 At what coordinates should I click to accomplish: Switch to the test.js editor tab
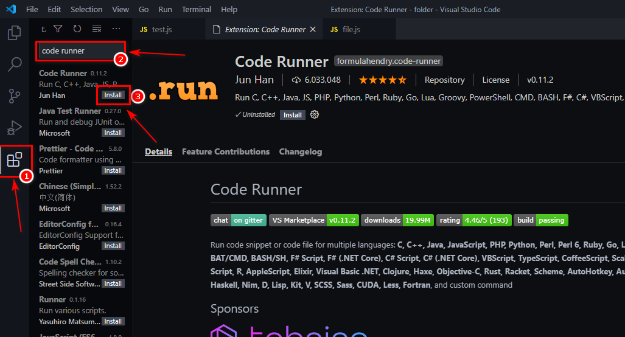[x=169, y=29]
